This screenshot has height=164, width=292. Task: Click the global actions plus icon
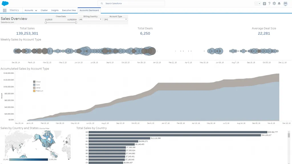[264, 3]
